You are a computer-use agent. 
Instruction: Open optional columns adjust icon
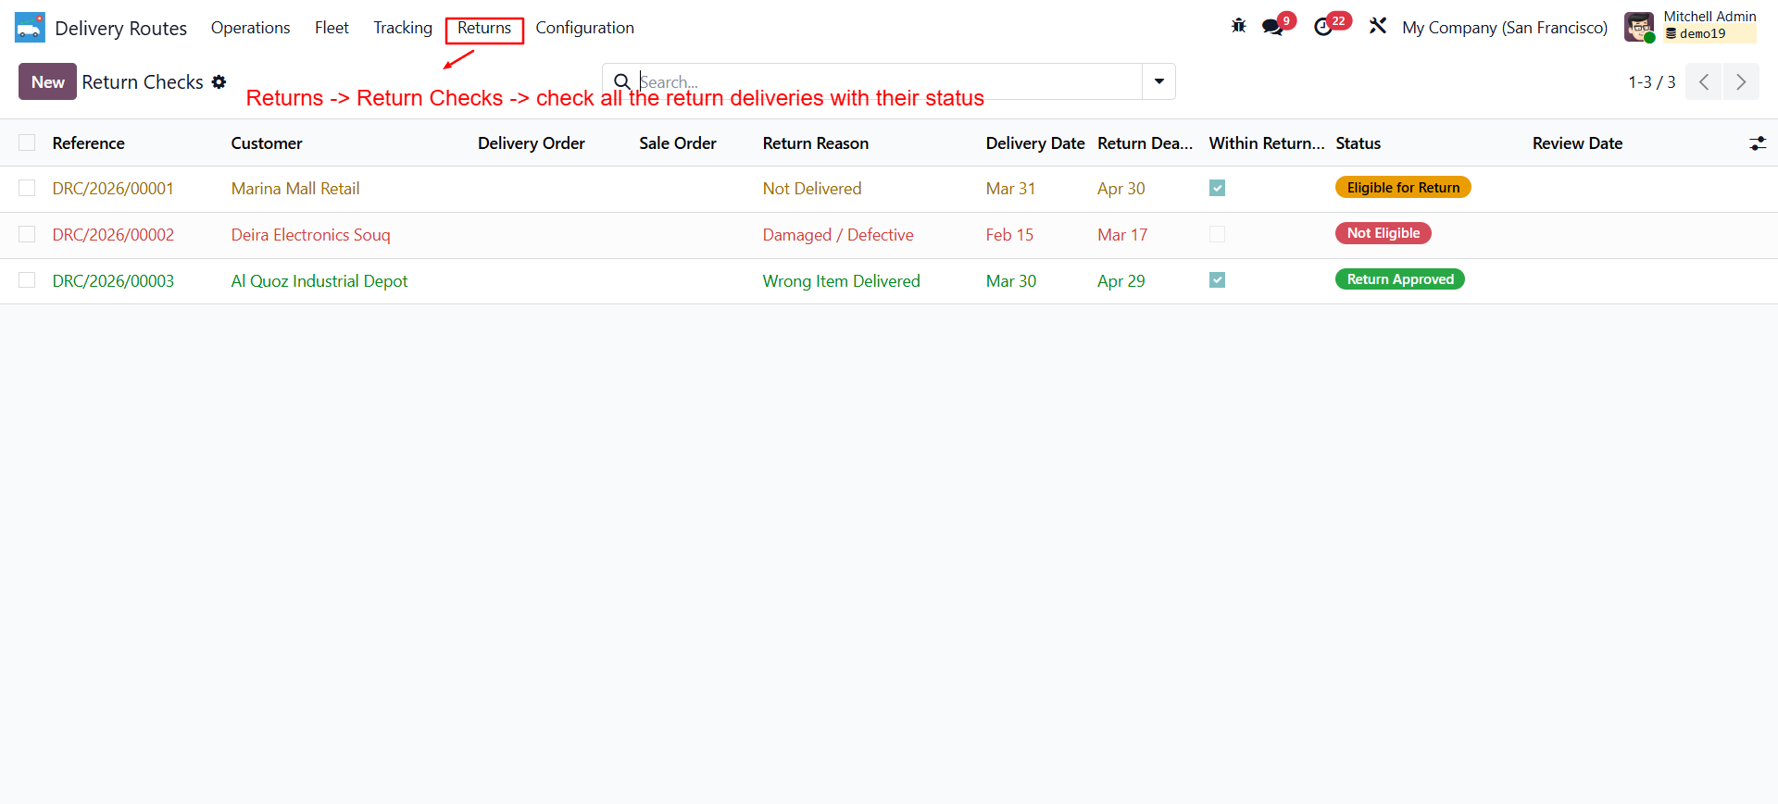click(1758, 143)
